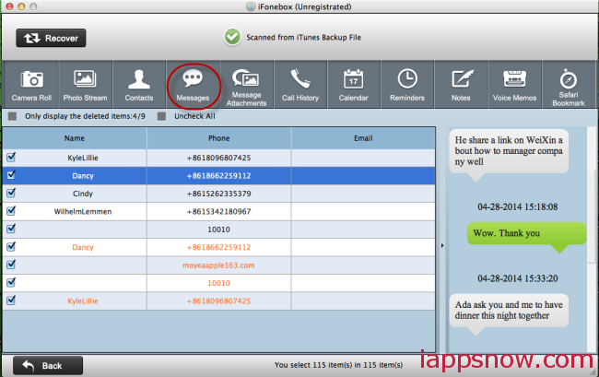Click timestamp 04-28-2014 15:33:20
The width and height of the screenshot is (599, 377).
(x=518, y=278)
